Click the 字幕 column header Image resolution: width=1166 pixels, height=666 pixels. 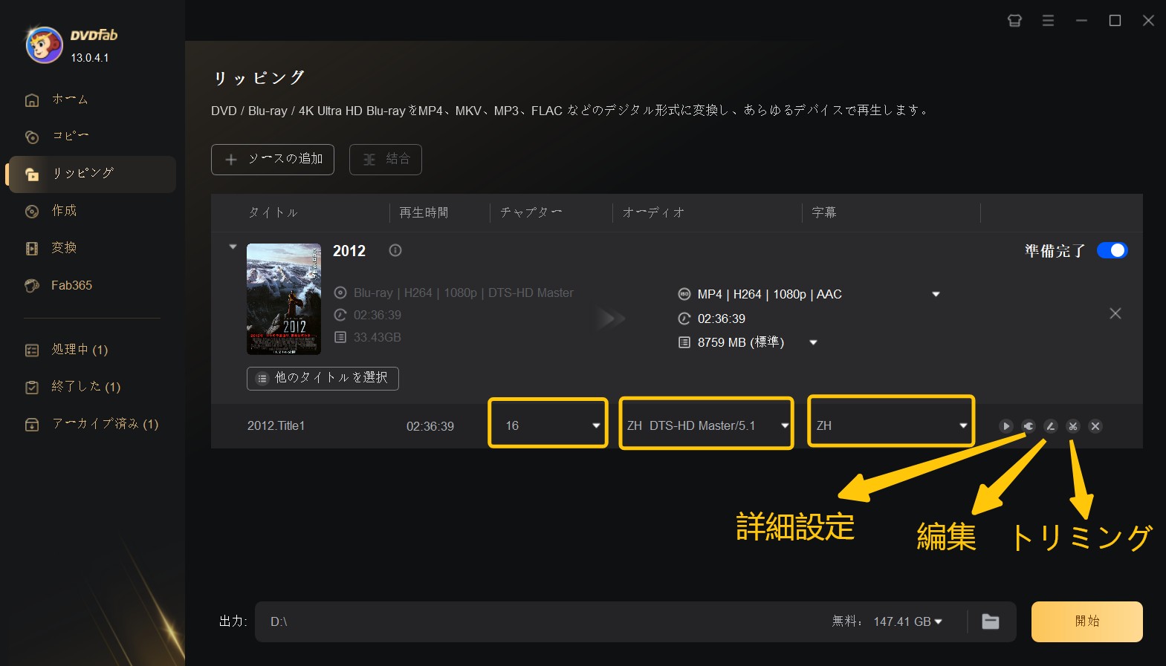point(824,213)
